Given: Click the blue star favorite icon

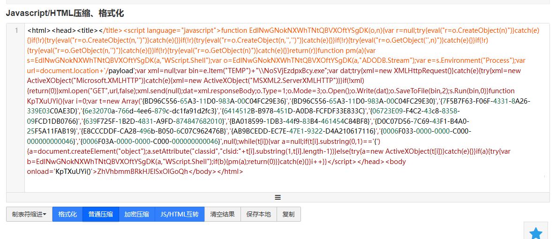Looking at the screenshot, I should [x=536, y=233].
